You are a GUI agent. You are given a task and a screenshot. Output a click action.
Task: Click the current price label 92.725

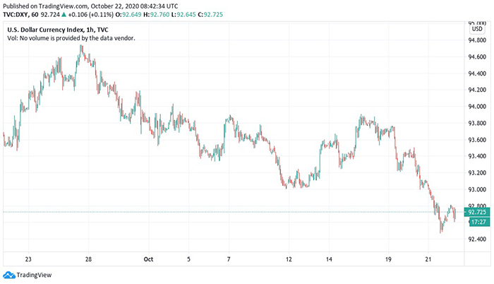click(476, 212)
